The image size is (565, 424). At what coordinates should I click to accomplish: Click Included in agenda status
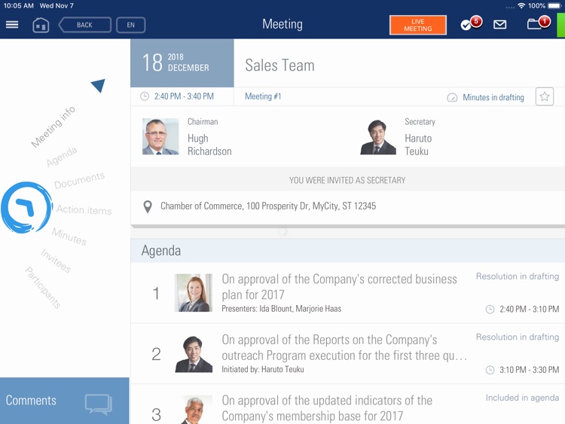click(x=523, y=398)
